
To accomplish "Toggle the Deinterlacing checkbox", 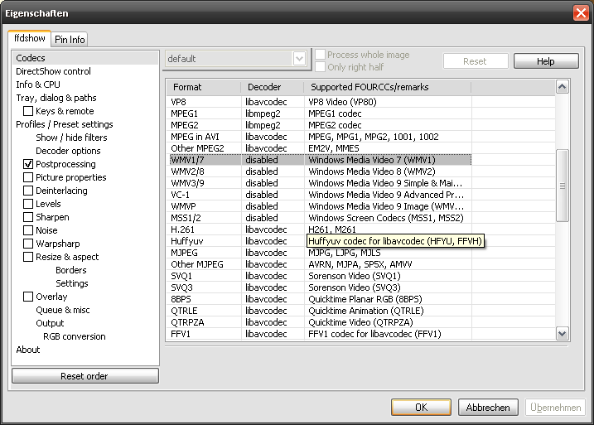I will pyautogui.click(x=28, y=191).
